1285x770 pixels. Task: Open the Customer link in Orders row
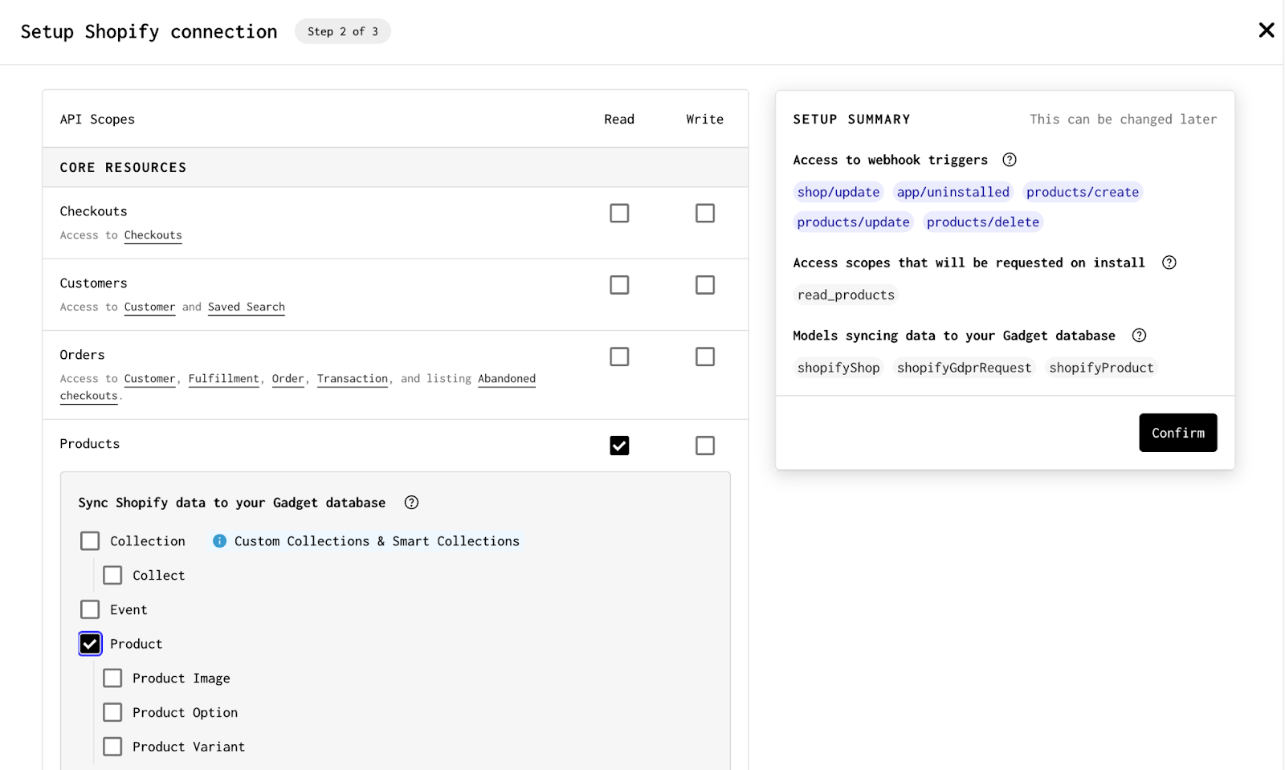pyautogui.click(x=149, y=379)
